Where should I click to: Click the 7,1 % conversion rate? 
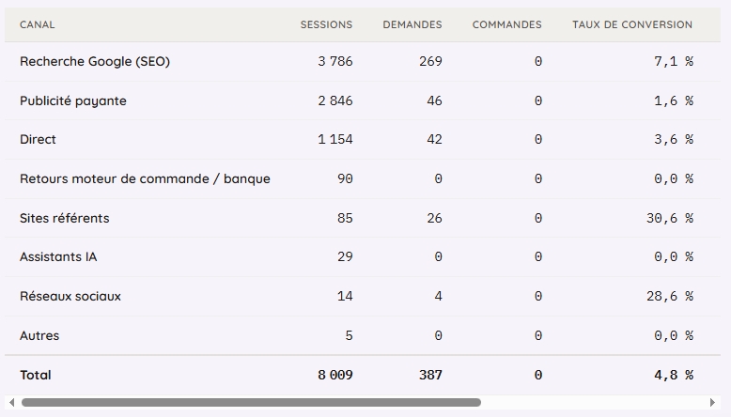click(674, 61)
